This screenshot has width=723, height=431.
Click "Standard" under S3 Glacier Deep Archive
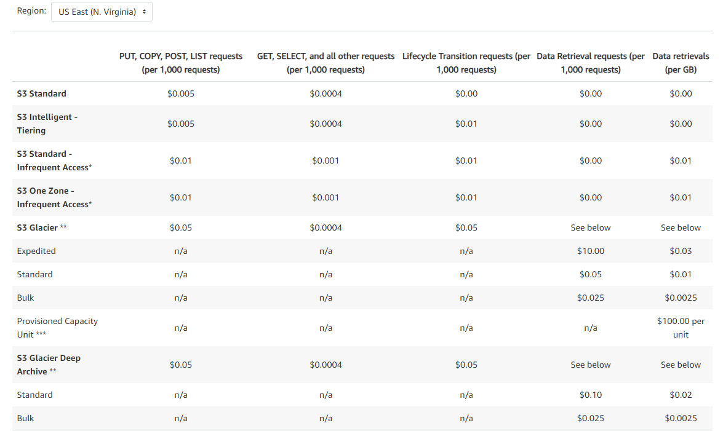(x=34, y=395)
